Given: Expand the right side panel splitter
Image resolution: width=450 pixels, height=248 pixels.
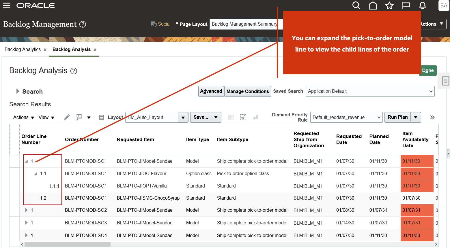Looking at the screenshot, I should pyautogui.click(x=448, y=154).
